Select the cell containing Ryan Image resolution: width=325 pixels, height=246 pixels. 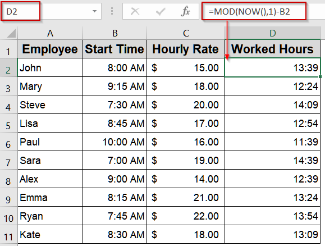point(50,216)
